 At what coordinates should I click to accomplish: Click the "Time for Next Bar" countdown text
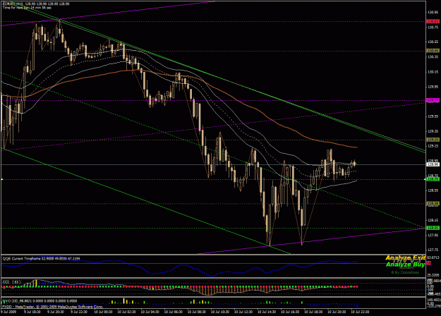27,8
